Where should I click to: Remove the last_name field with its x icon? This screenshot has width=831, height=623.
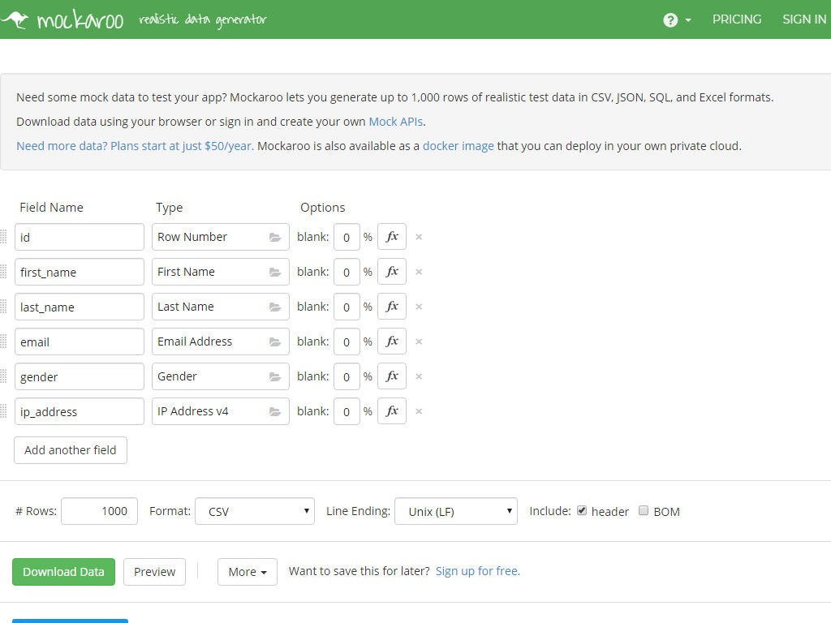(x=419, y=307)
